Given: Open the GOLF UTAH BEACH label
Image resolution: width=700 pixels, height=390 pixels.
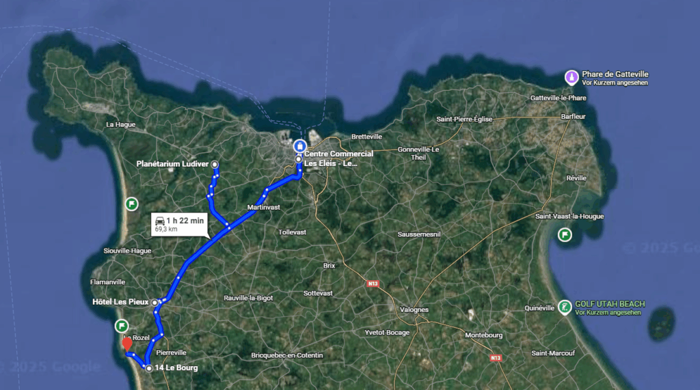Looking at the screenshot, I should (x=610, y=304).
